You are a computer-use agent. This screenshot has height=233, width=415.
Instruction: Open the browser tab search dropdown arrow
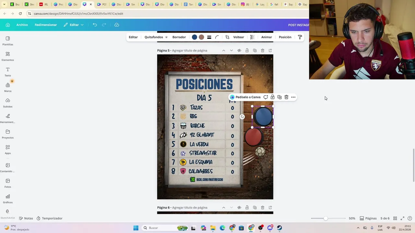[x=4, y=5]
